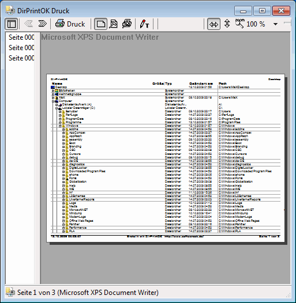This screenshot has width=296, height=303.
Task: Toggle fit to page width
Action: 213,24
